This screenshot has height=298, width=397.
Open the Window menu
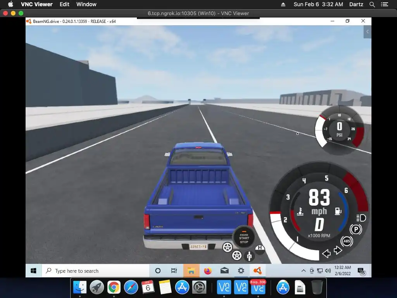tap(86, 4)
